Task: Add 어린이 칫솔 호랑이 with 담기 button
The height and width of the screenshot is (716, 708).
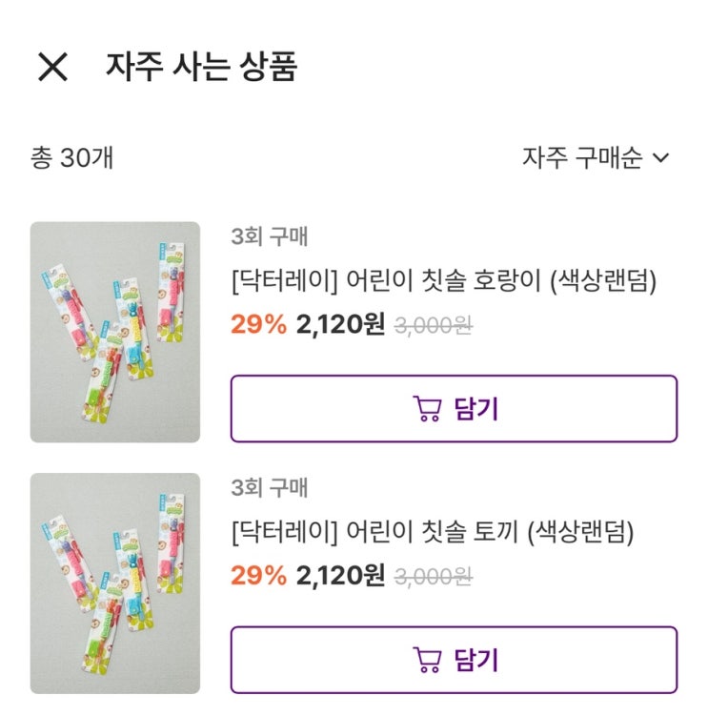Action: [454, 409]
